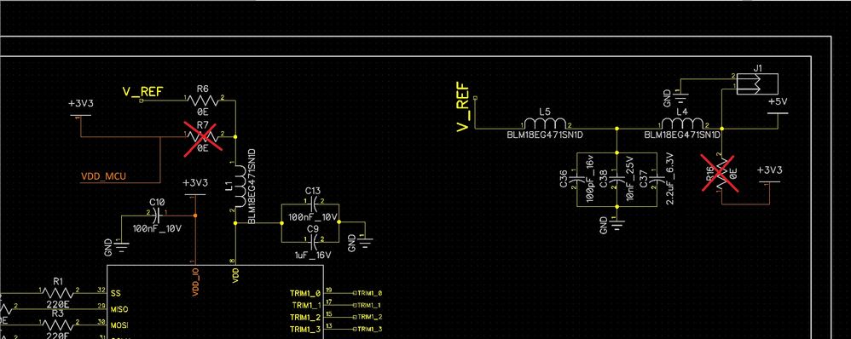This screenshot has width=851, height=339.
Task: Click pin number 19 at TRIM1_0
Action: pos(329,290)
